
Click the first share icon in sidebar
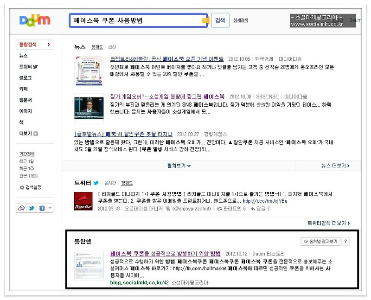[21, 208]
